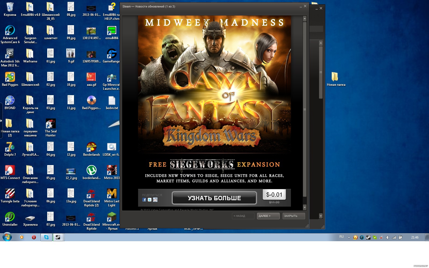The height and width of the screenshot is (268, 429).
Task: Open the 9.gif image file
Action: [71, 56]
